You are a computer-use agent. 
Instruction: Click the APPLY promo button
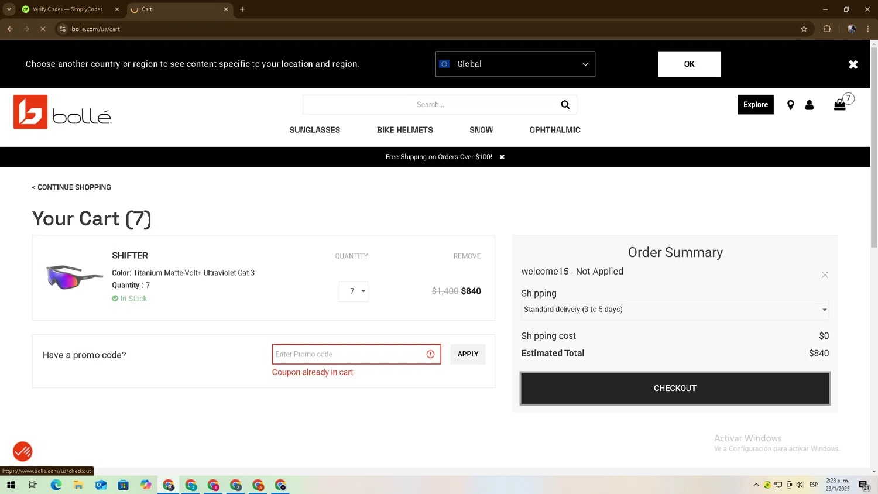pos(468,354)
